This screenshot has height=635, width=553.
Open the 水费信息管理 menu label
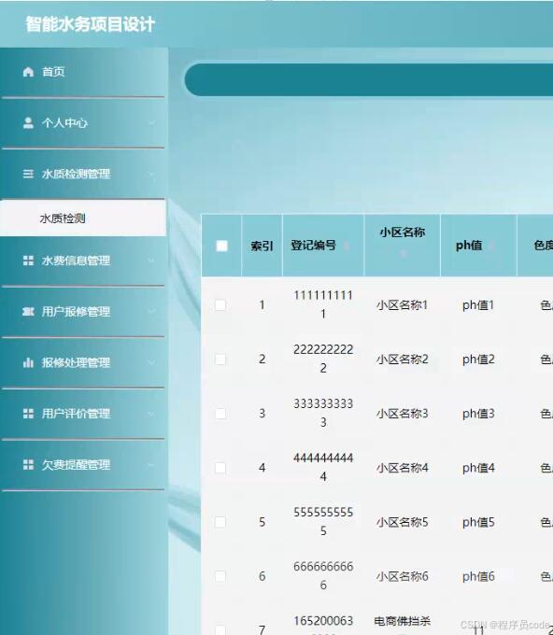(76, 261)
